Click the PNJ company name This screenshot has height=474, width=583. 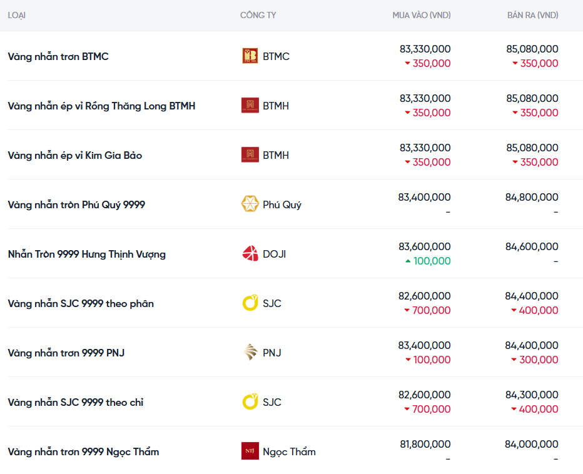pyautogui.click(x=271, y=353)
